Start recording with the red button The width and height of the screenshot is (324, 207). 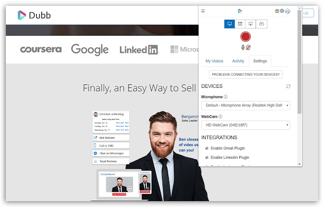coord(245,37)
